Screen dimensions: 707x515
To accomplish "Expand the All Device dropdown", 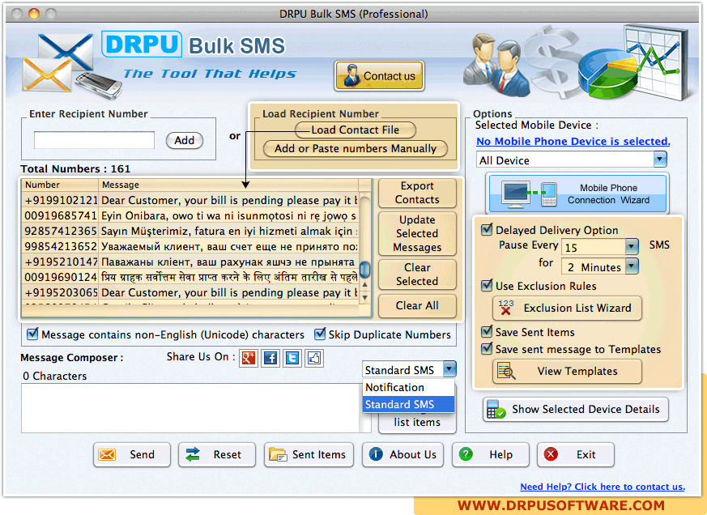I will [x=659, y=160].
